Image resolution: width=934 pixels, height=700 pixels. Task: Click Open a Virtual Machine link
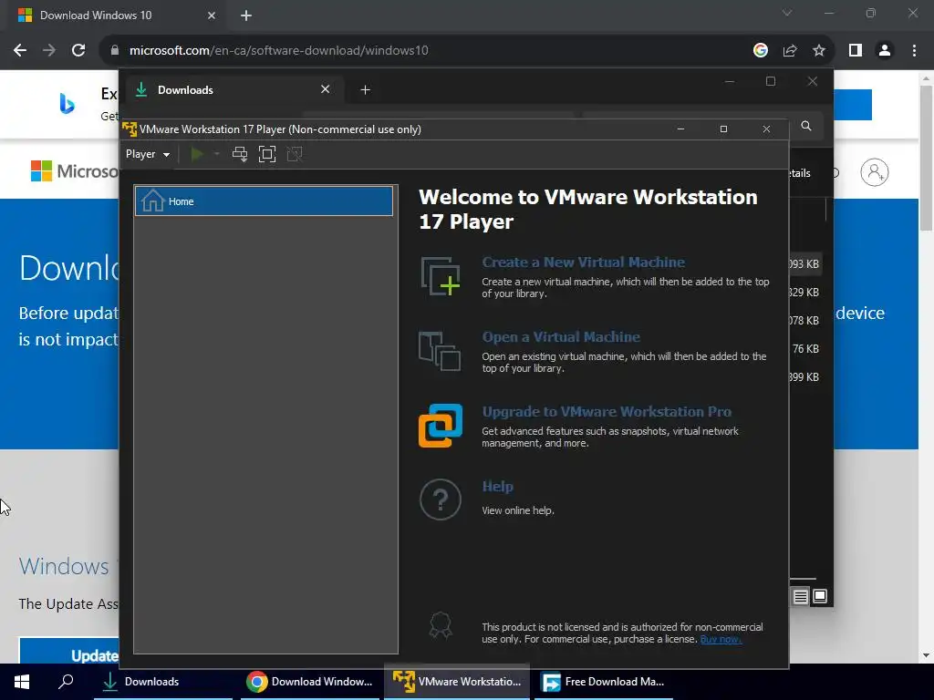click(561, 337)
